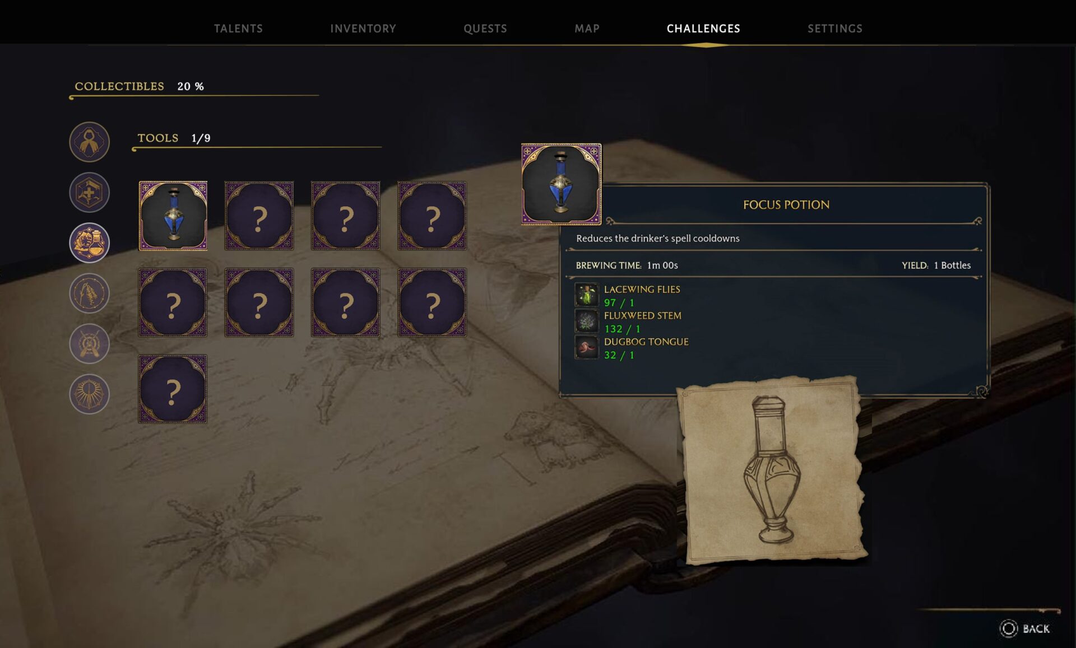Open the Settings tab
The width and height of the screenshot is (1076, 648).
pyautogui.click(x=835, y=29)
